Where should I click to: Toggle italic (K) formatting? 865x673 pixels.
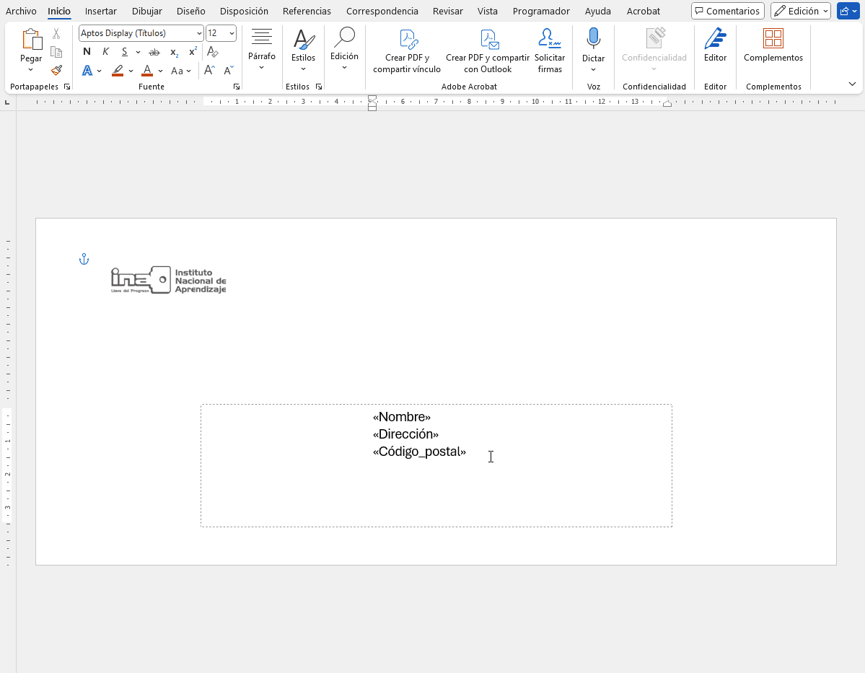[x=106, y=52]
